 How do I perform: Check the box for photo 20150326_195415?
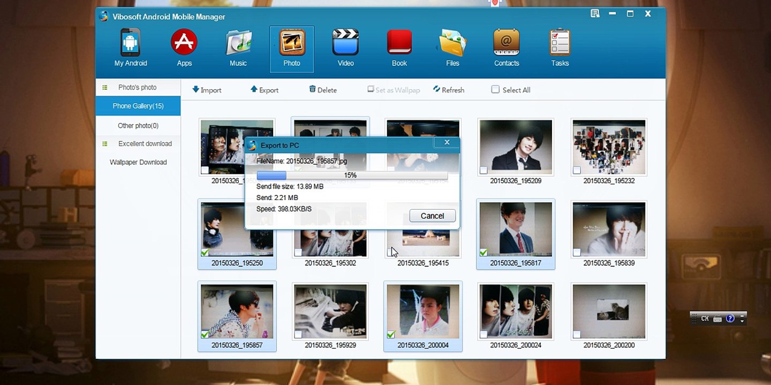click(x=390, y=252)
